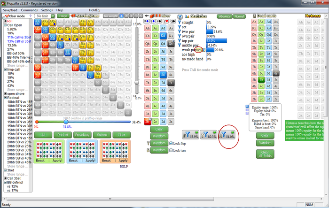Image resolution: width=329 pixels, height=208 pixels.
Task: Select weight preset 1 button
Action: tap(121, 16)
